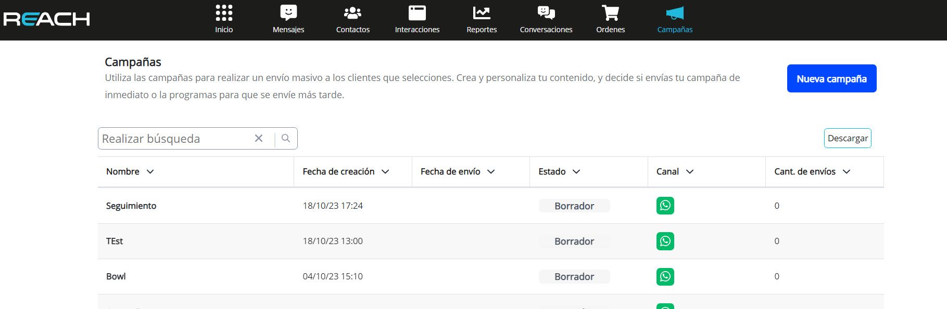Screen dimensions: 947x309
Task: Open the Inicio grid icon
Action: [x=224, y=12]
